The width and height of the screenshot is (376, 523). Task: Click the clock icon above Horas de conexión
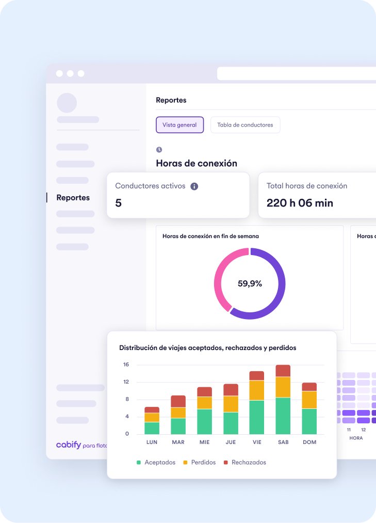[159, 150]
